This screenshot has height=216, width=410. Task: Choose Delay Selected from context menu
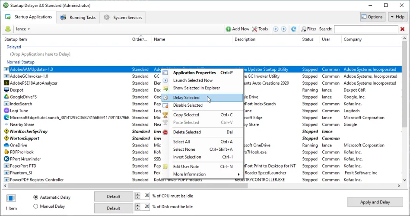186,98
